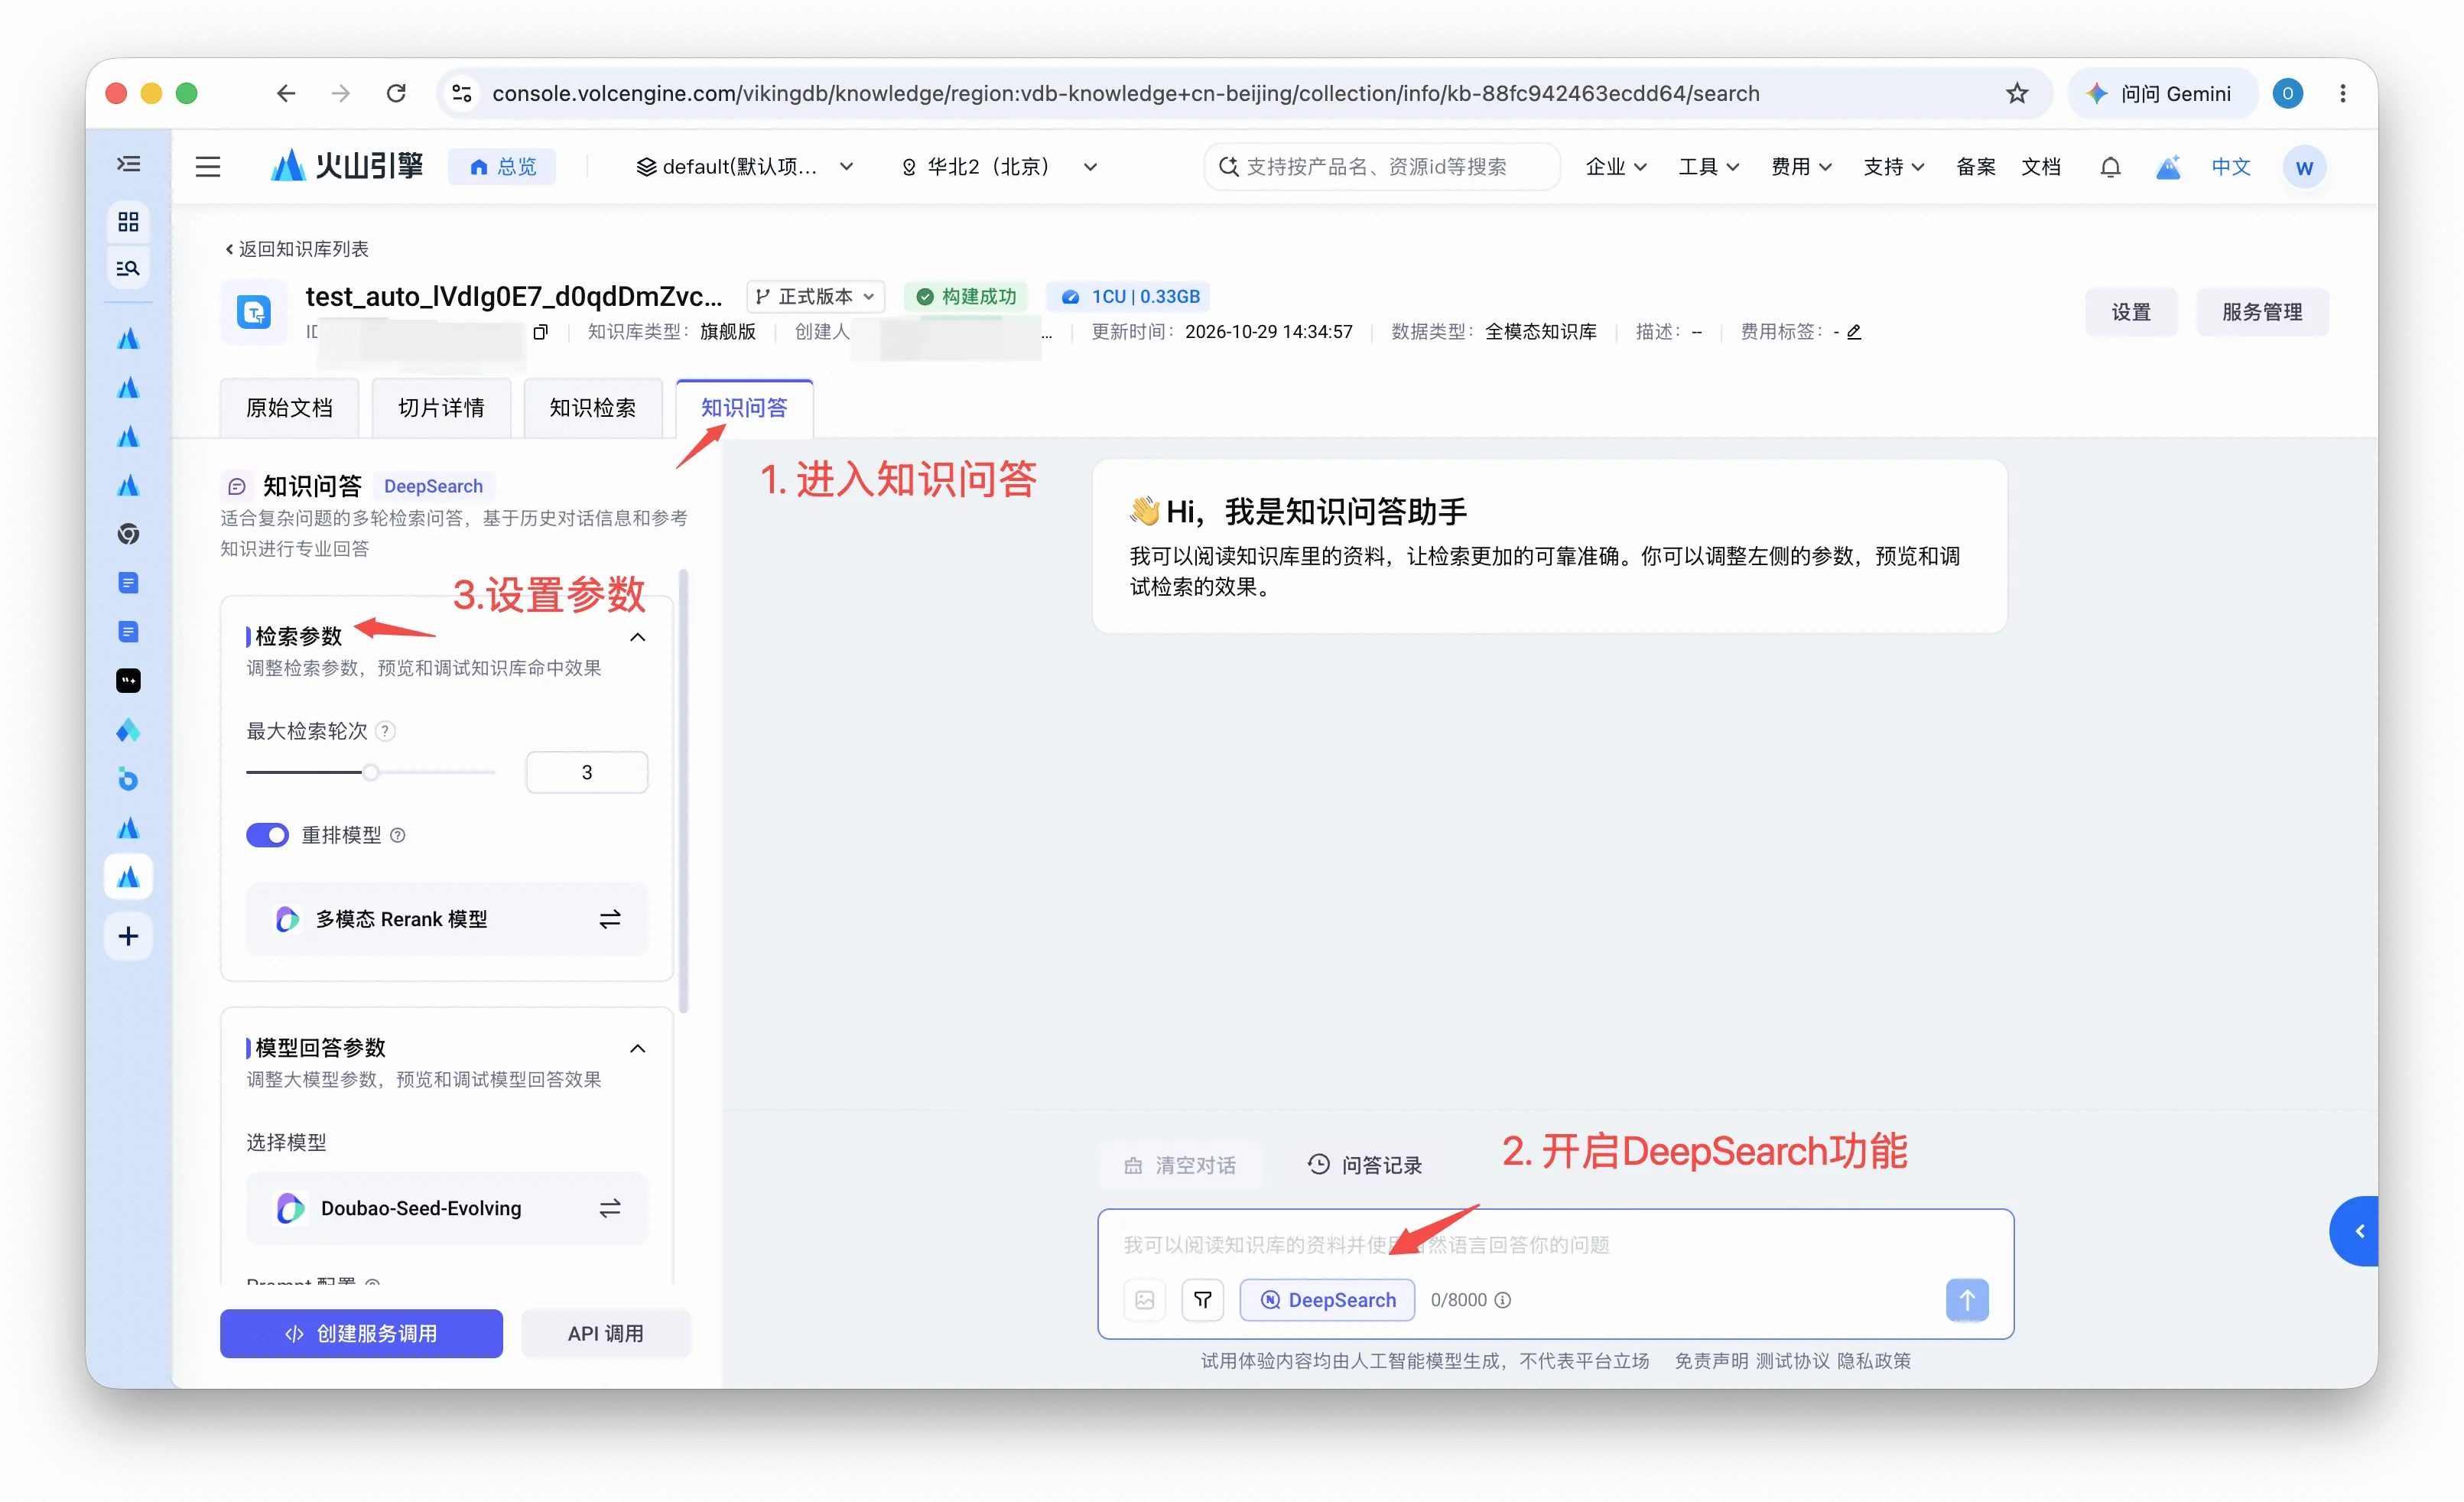Screen dimensions: 2464x1502
Task: Open the 正式版本 version dropdown
Action: (815, 297)
